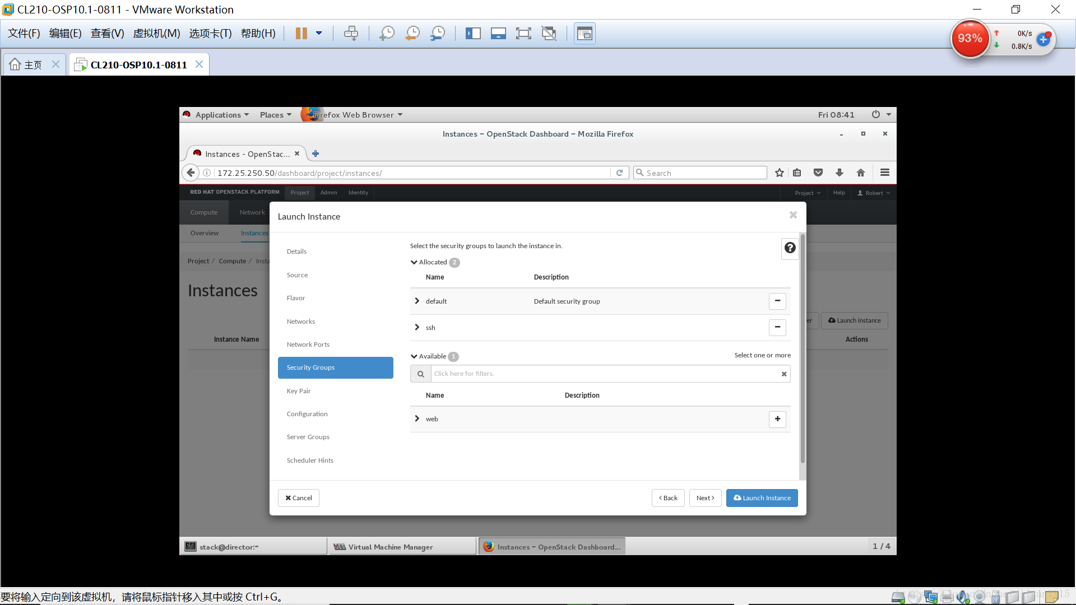Open the Project dropdown in dashboard header
This screenshot has width=1076, height=605.
point(806,193)
